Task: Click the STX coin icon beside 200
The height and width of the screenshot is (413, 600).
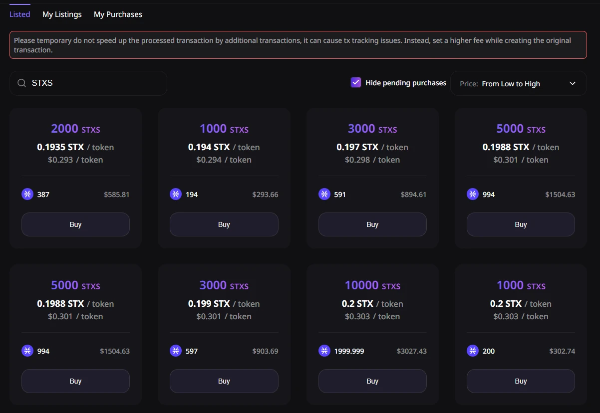Action: [x=473, y=351]
